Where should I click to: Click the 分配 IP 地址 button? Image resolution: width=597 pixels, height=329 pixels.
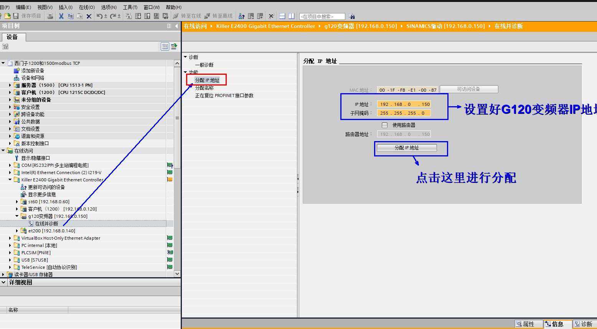pos(406,148)
